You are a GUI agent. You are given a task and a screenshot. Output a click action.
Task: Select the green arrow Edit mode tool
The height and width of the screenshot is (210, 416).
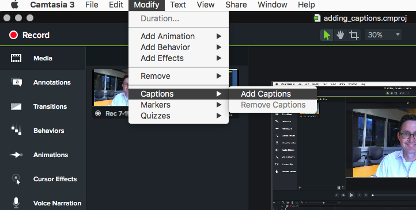coord(327,35)
